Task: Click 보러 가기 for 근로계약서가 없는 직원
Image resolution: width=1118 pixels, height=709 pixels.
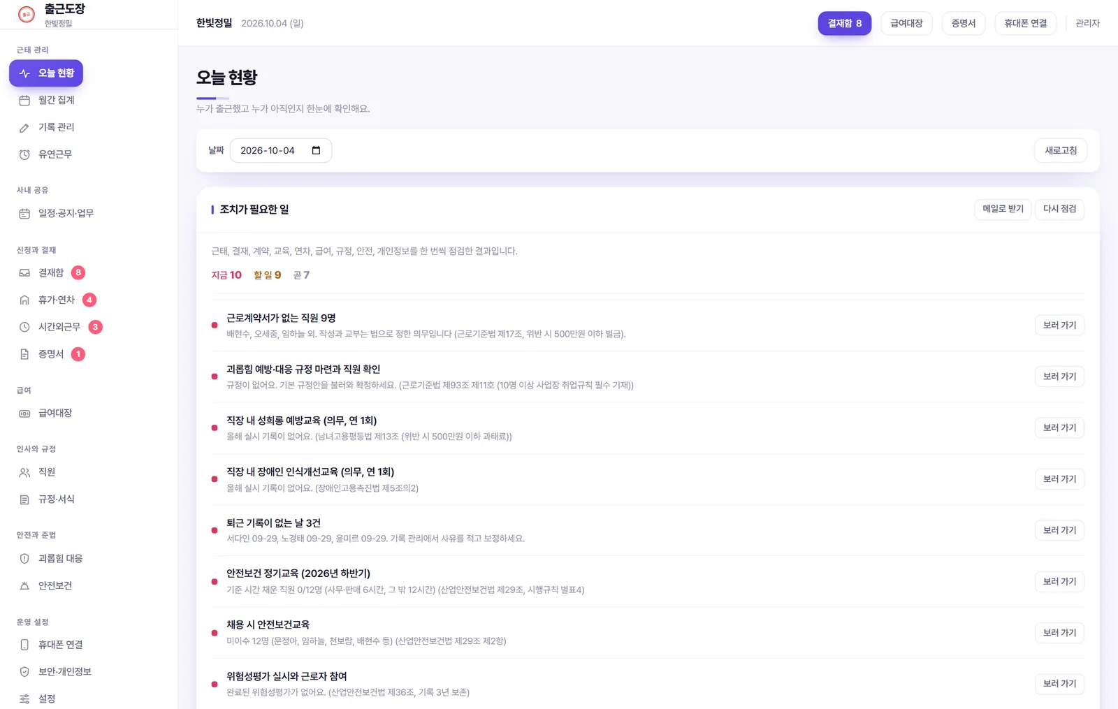Action: click(1059, 326)
